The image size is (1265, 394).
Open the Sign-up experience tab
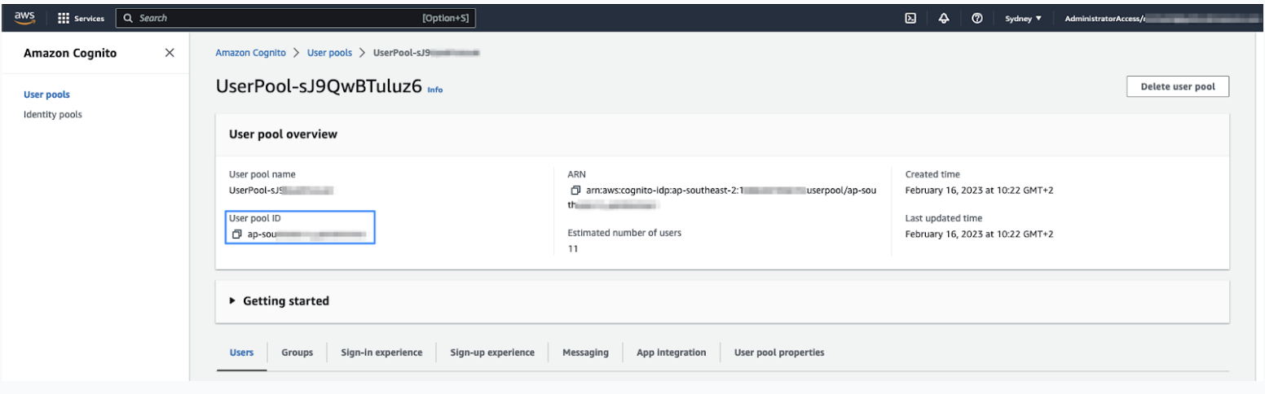(x=492, y=352)
